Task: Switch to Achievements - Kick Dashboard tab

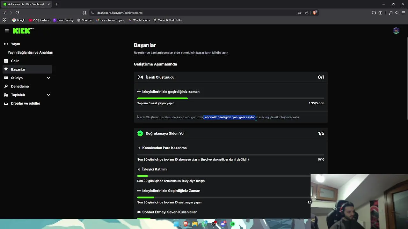Action: click(26, 4)
